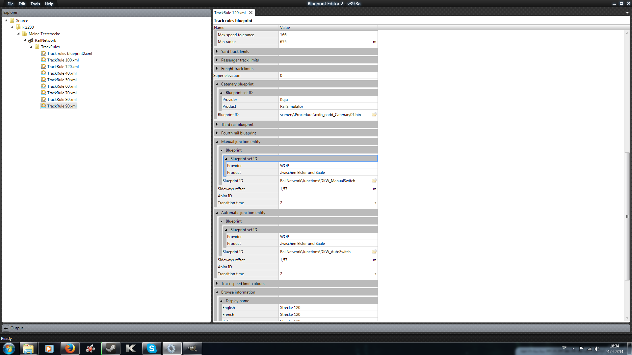Click the Catenary Blueprint ID browse folder icon
The height and width of the screenshot is (355, 632).
[x=374, y=115]
